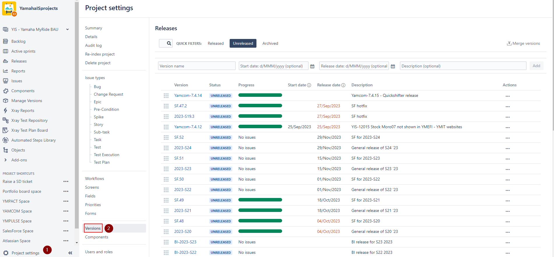This screenshot has height=257, width=554.
Task: Open options for Raise a SD ticket shortcut
Action: coord(66,181)
